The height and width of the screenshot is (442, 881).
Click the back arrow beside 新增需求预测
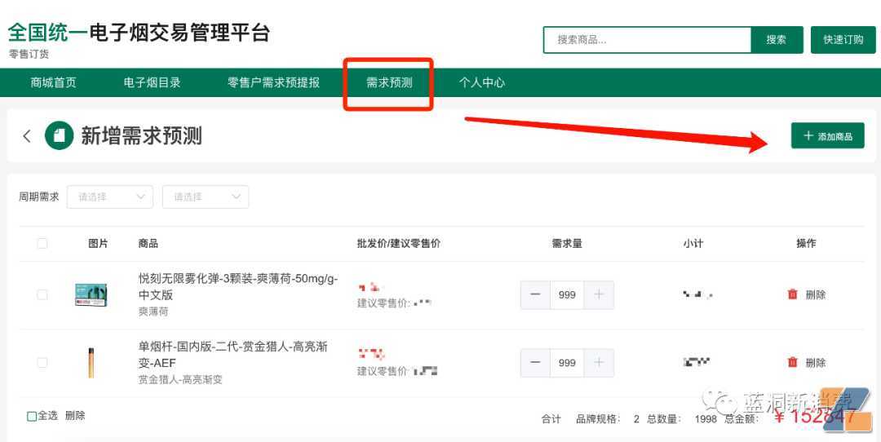pyautogui.click(x=26, y=136)
